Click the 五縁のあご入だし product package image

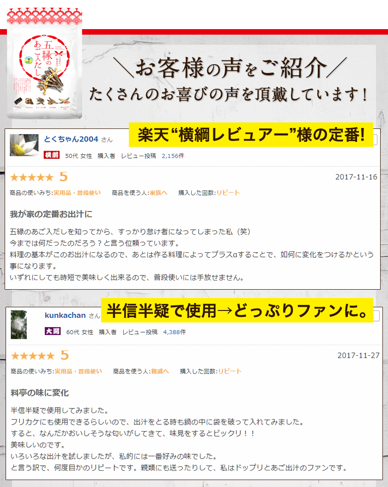coord(44,64)
